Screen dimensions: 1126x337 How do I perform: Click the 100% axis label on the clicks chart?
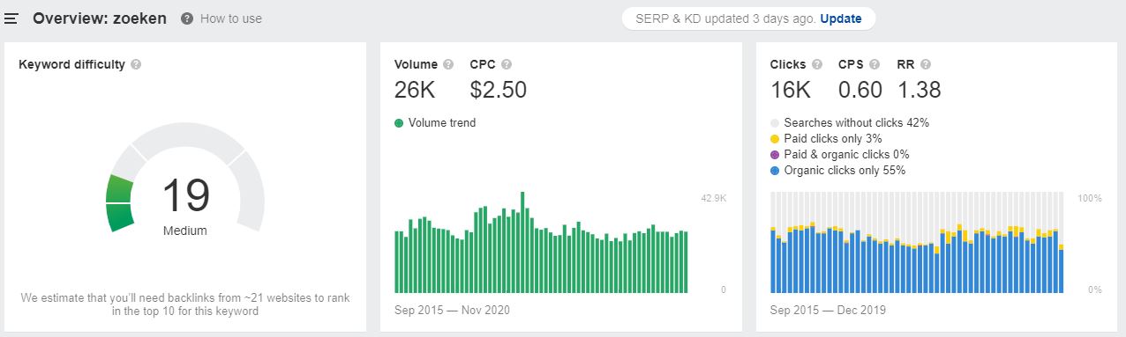(1090, 199)
